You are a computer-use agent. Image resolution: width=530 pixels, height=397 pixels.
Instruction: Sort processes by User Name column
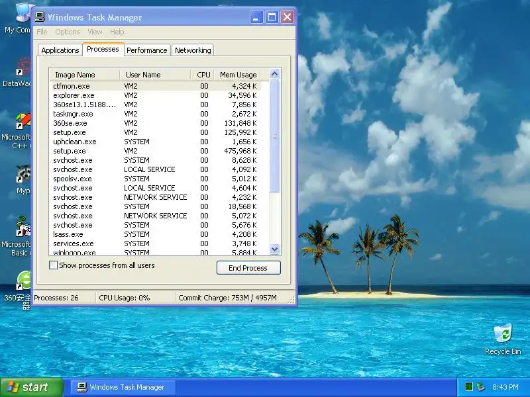click(x=156, y=75)
